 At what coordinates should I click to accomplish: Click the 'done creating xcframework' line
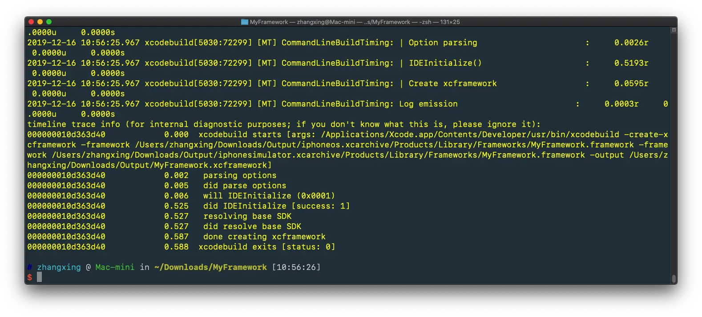pos(264,237)
